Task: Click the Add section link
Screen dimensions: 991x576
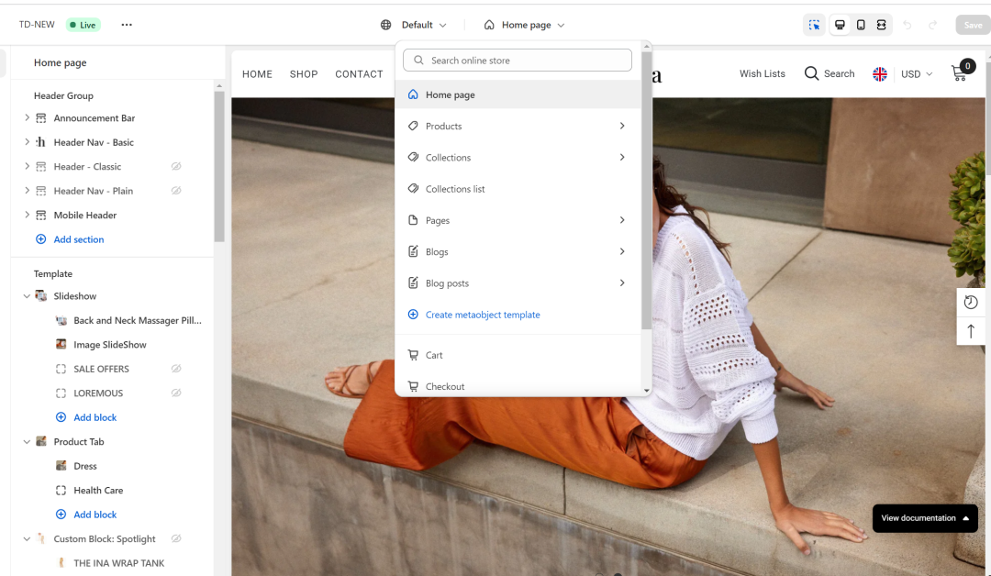Action: [78, 239]
